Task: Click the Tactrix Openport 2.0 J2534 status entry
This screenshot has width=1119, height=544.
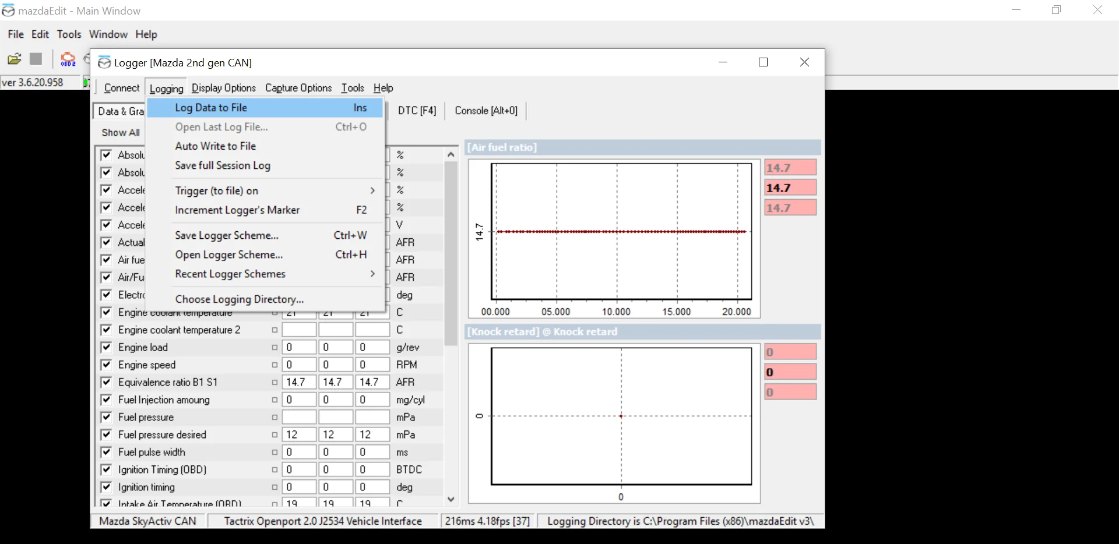Action: tap(323, 521)
